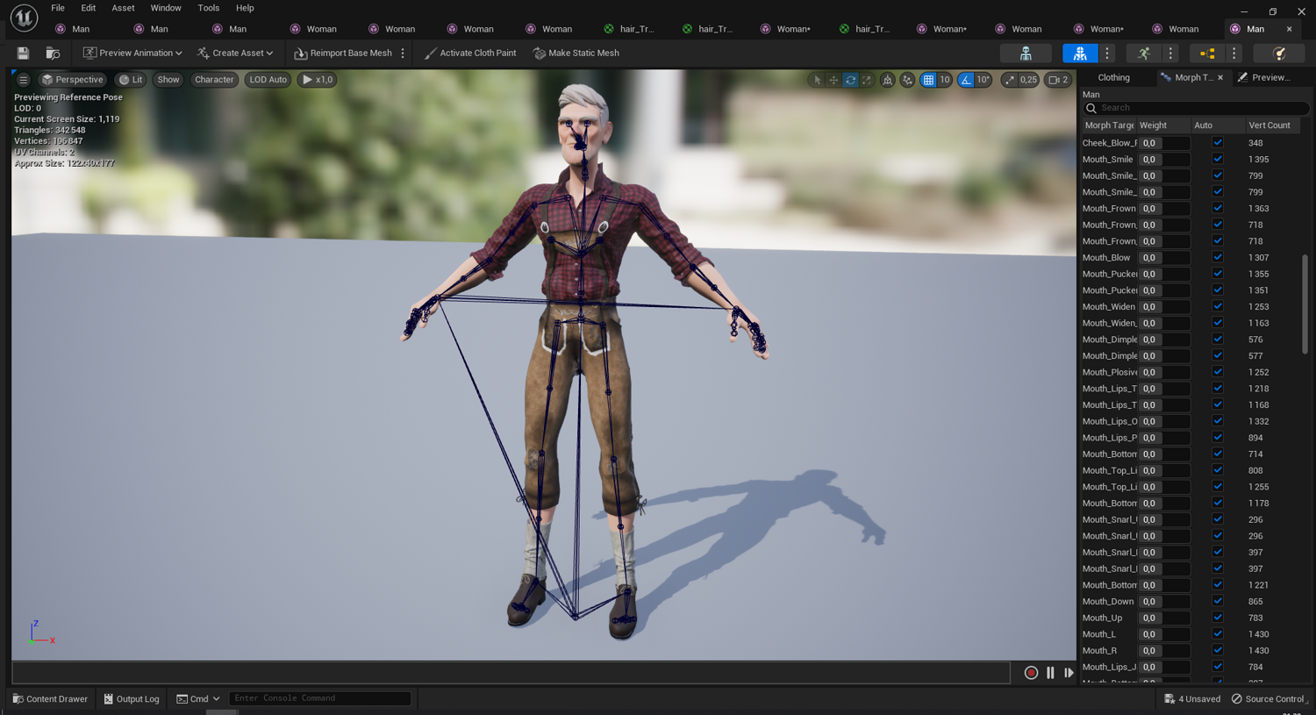Open the x1,0 playback speed dropdown

pos(318,80)
